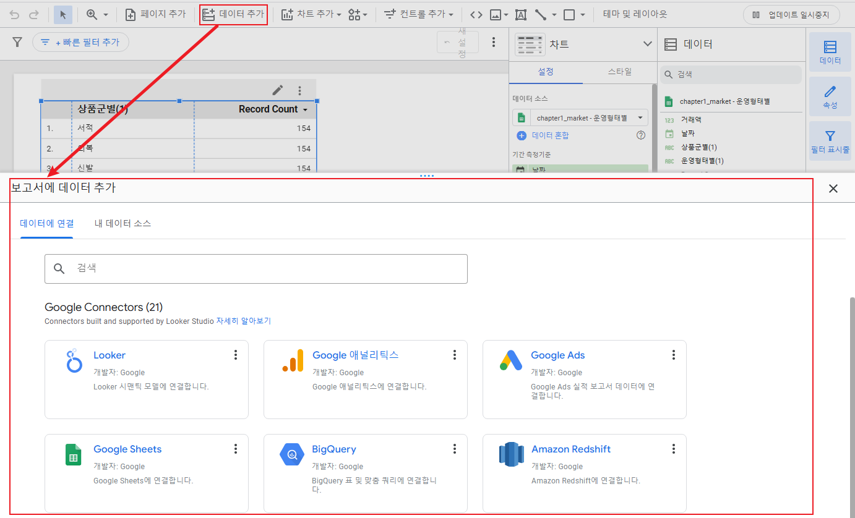Click the 페이지 추가 button
855x518 pixels.
pos(155,14)
